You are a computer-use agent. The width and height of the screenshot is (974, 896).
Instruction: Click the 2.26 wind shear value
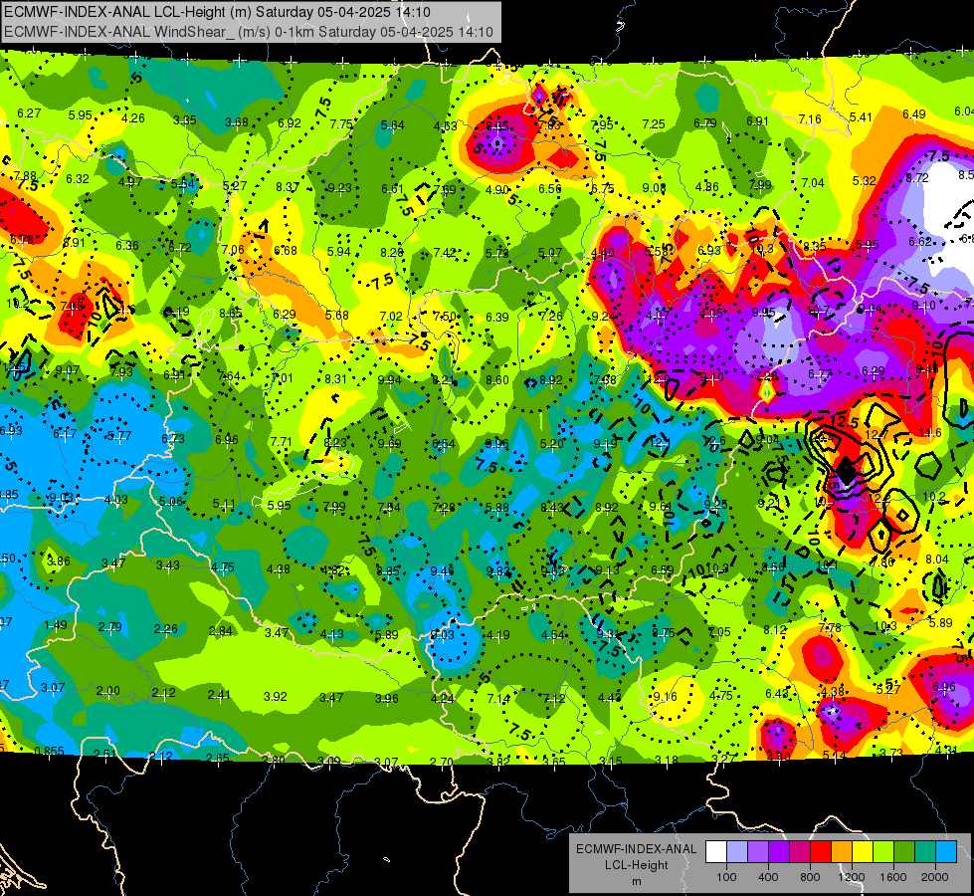[x=165, y=629]
